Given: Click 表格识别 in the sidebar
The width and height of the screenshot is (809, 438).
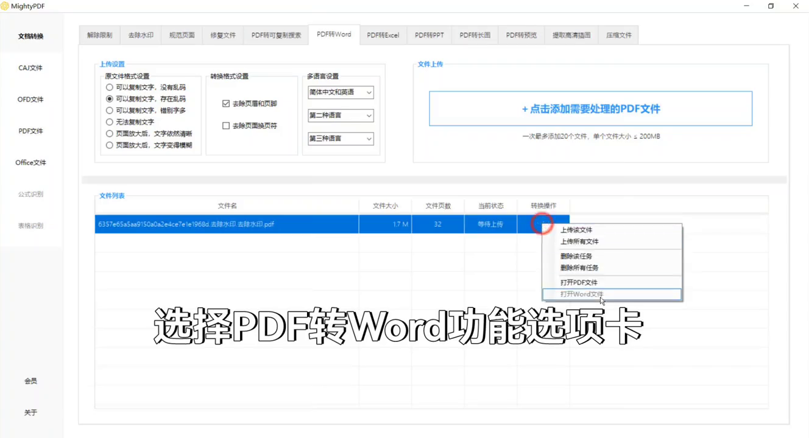Looking at the screenshot, I should pos(30,226).
